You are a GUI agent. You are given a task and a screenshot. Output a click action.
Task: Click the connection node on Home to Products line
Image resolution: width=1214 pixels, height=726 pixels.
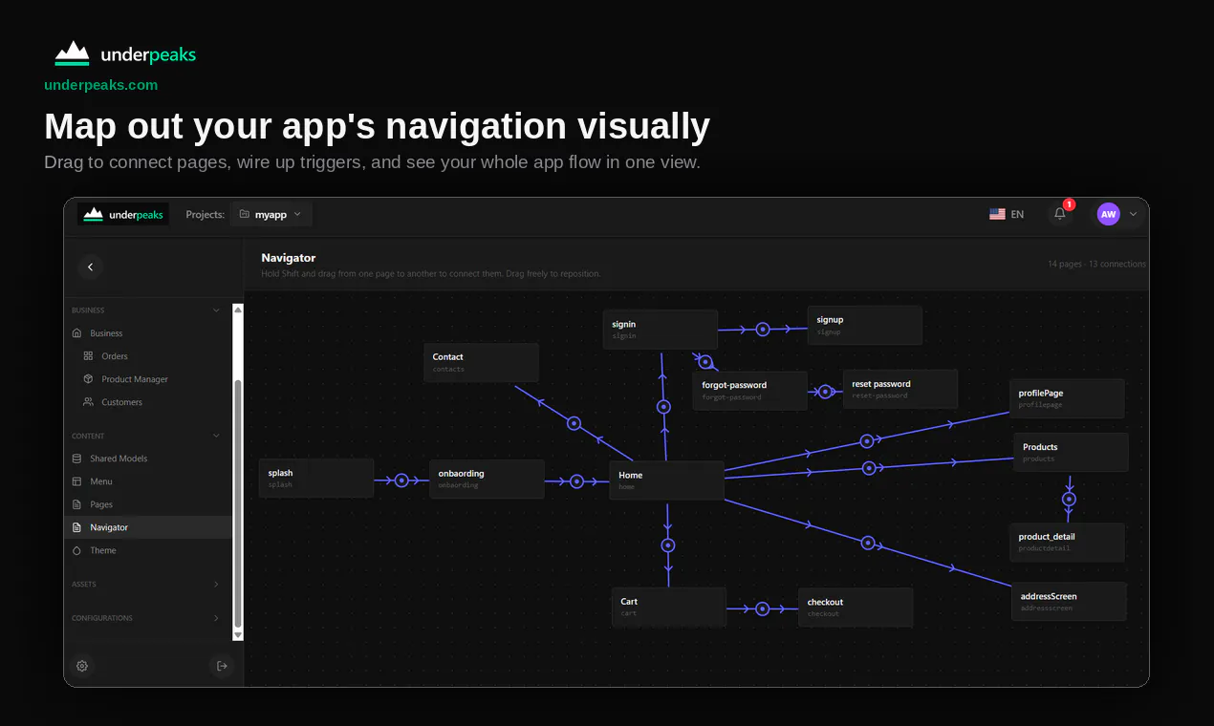click(x=869, y=468)
